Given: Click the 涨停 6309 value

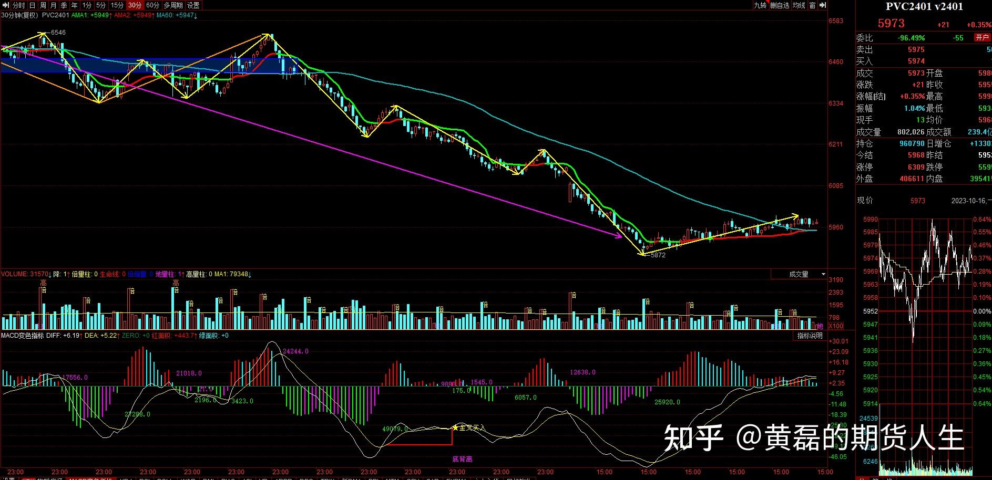Looking at the screenshot, I should pos(916,168).
